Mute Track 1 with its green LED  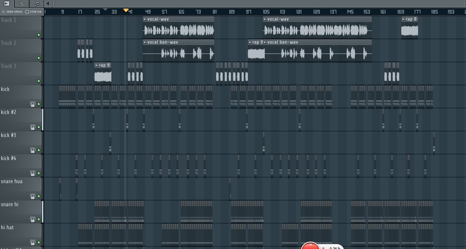pos(39,35)
